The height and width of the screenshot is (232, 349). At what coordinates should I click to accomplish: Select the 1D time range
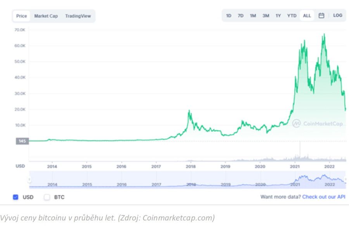tap(229, 15)
